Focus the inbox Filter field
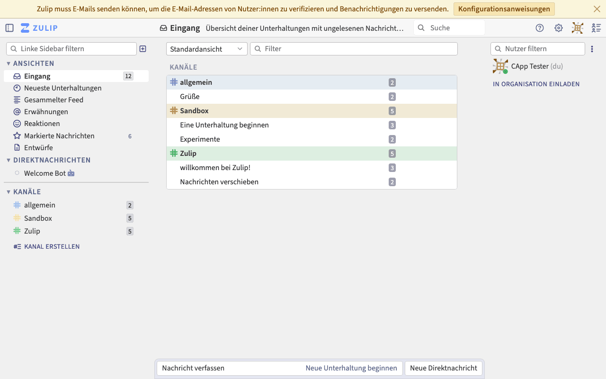Image resolution: width=606 pixels, height=379 pixels. click(x=354, y=49)
